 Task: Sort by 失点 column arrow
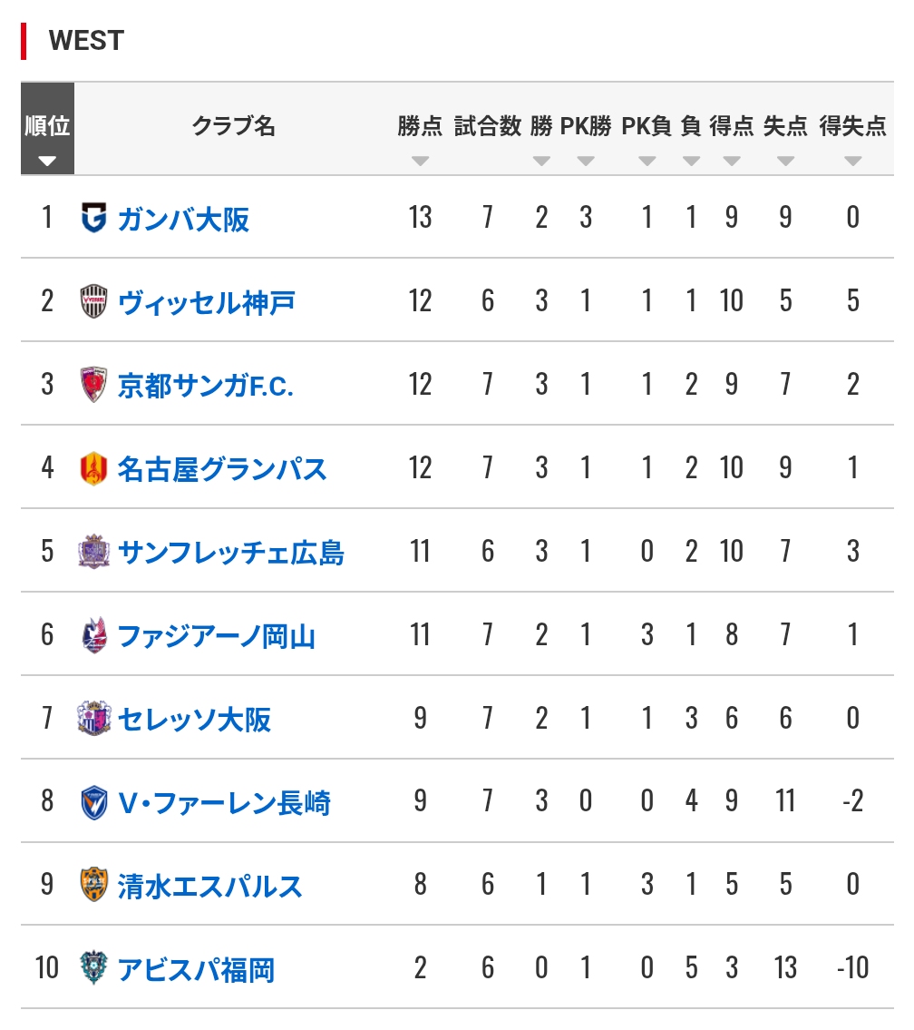pyautogui.click(x=785, y=162)
